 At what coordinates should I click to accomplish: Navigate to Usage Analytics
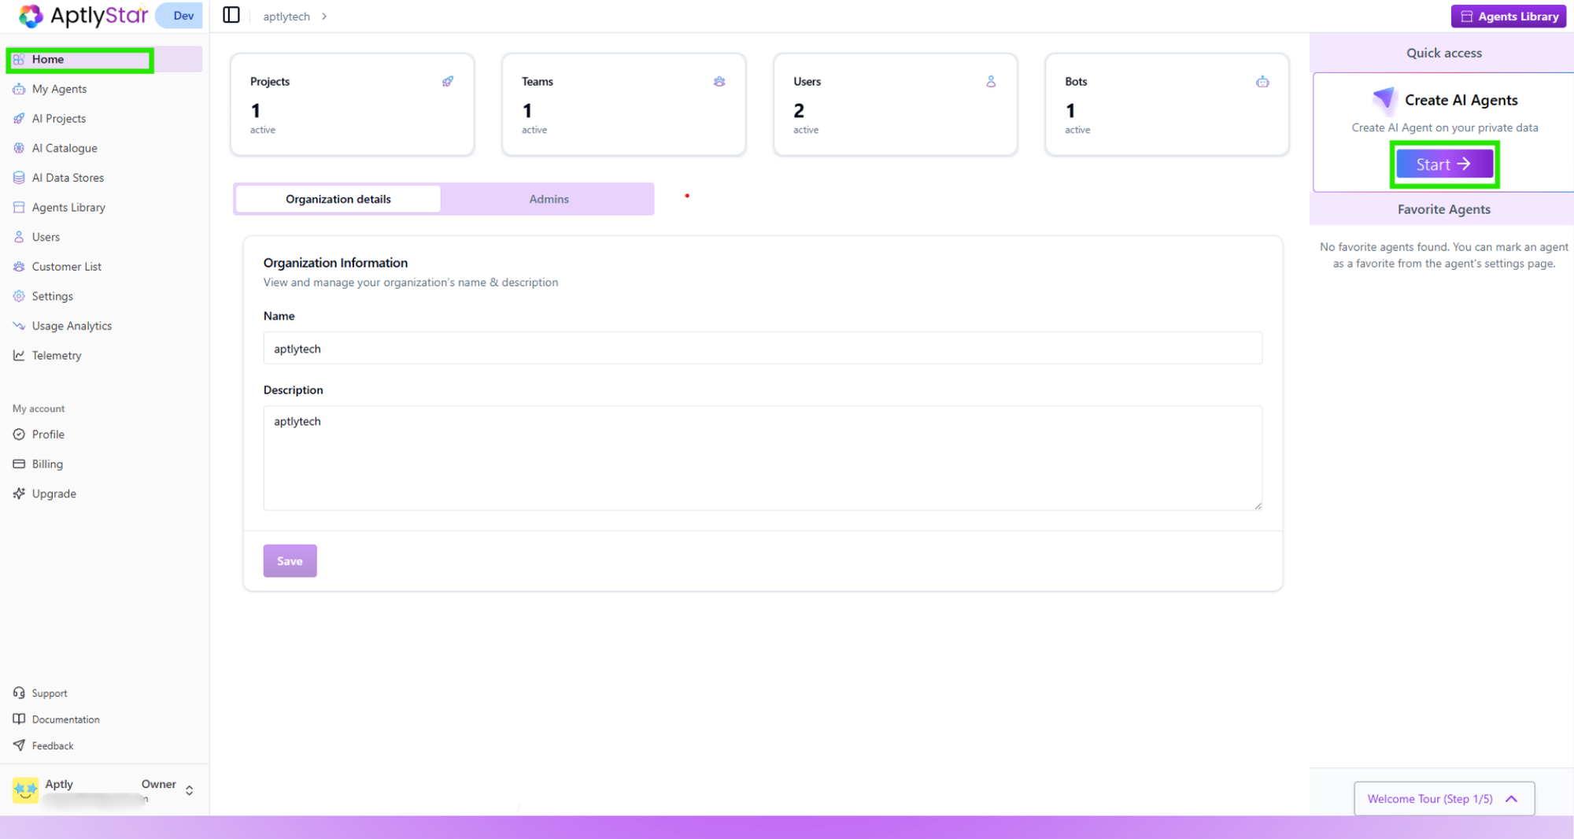(72, 326)
